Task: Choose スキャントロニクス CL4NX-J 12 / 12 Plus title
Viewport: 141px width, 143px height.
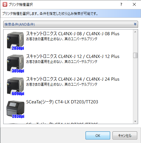Action: coord(73,57)
